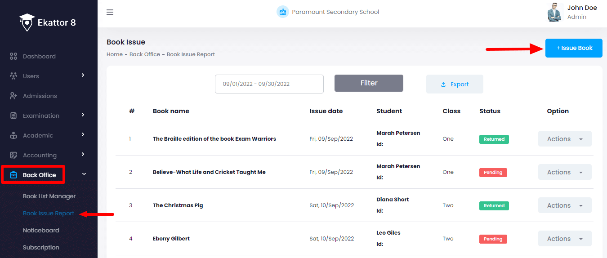Expand the Users submenu arrow
Viewport: 607px width, 258px height.
pyautogui.click(x=83, y=76)
